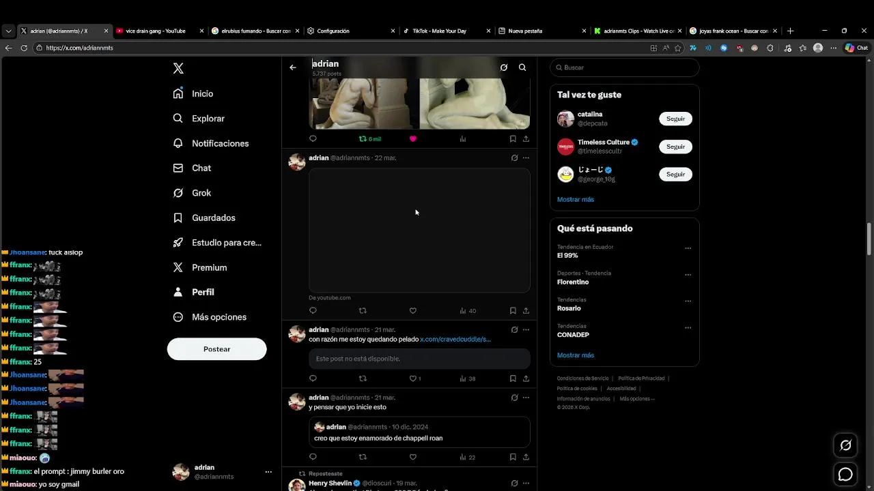Repost the 'quedando pelado' post

pyautogui.click(x=363, y=378)
